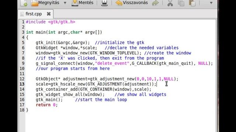This screenshot has width=236, height=132.
Task: Click the gtk_main(); statement
Action: (x=49, y=100)
